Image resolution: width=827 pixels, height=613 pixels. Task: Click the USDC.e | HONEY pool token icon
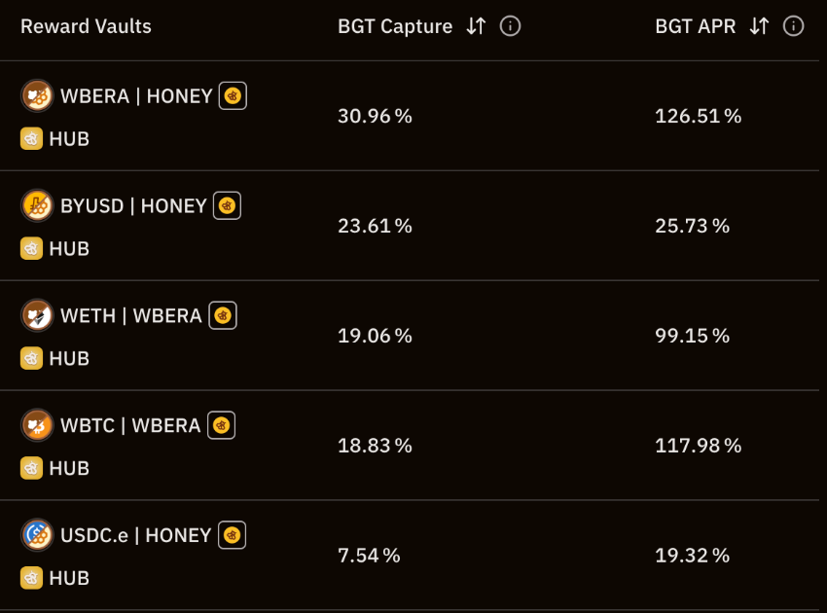[37, 535]
